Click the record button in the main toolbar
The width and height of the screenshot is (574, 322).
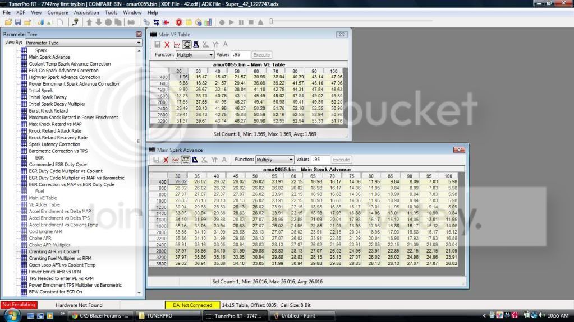222,22
